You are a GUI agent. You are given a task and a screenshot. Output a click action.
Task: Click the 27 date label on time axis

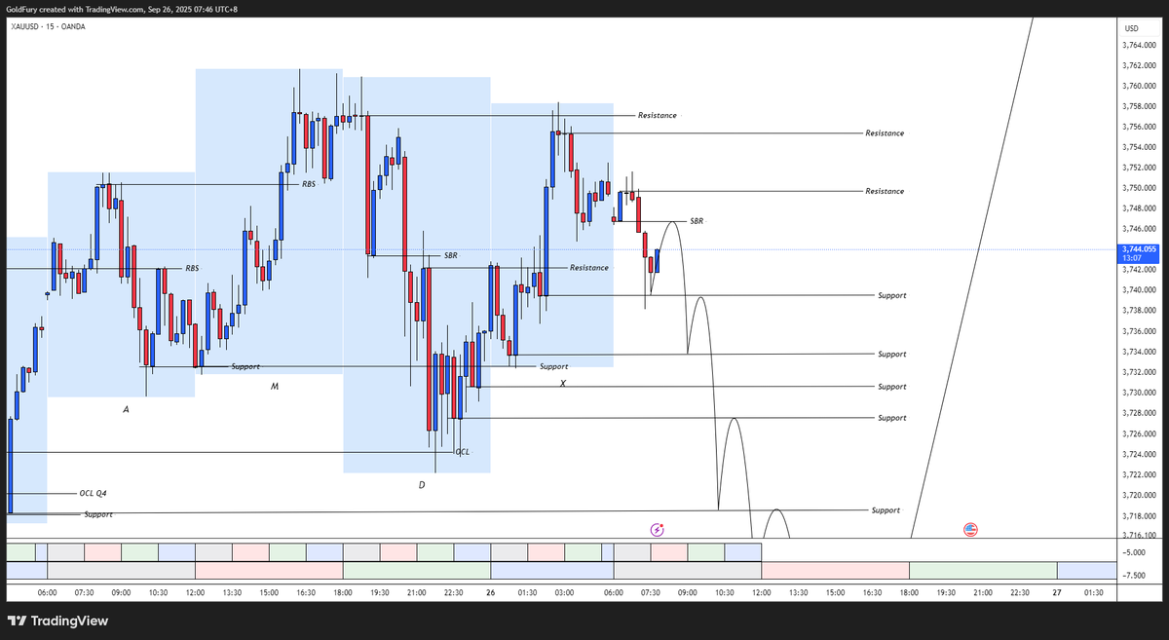coord(1057,592)
